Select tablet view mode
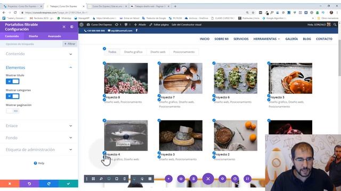This screenshot has height=191, width=341. click(x=117, y=179)
